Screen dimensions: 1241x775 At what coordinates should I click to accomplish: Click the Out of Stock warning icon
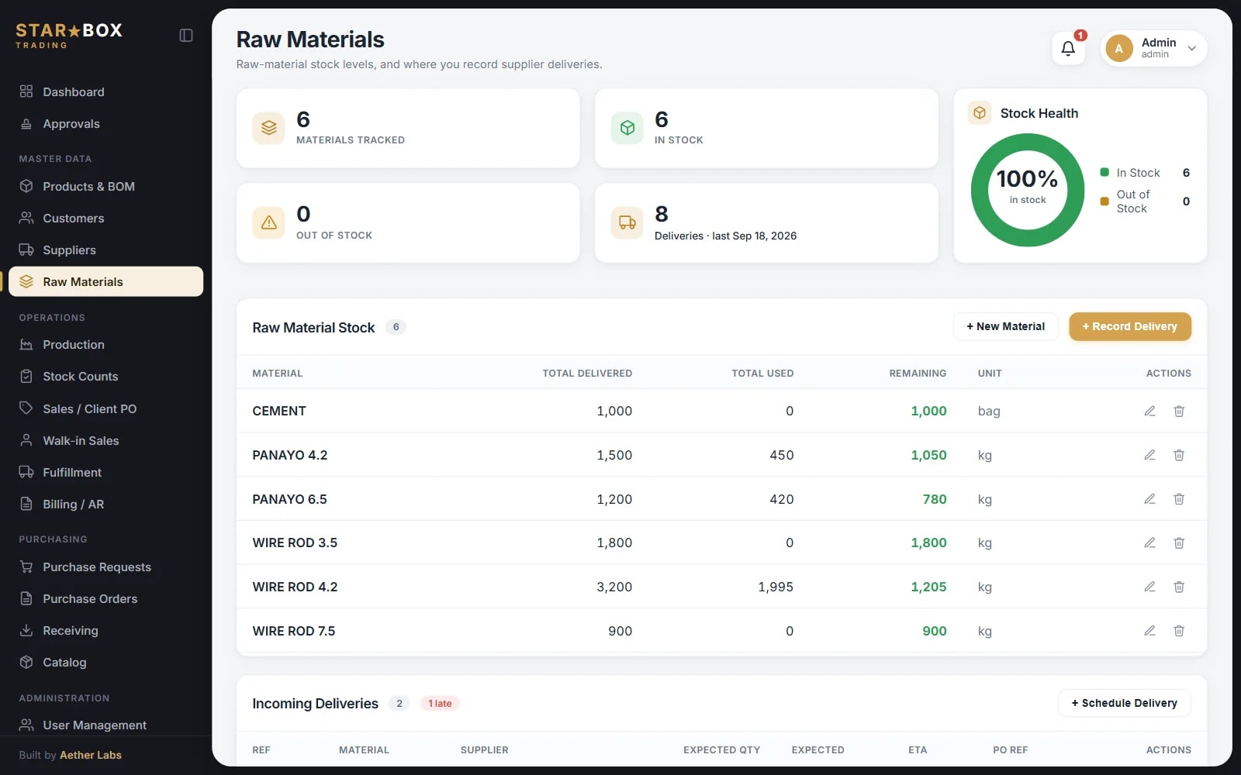268,223
